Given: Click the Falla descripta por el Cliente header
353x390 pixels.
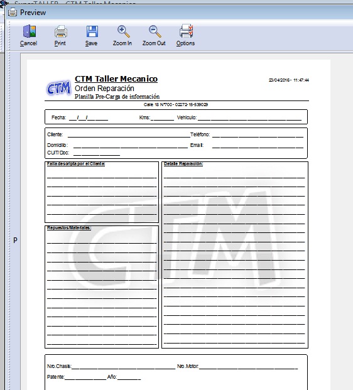Looking at the screenshot, I should (x=76, y=164).
